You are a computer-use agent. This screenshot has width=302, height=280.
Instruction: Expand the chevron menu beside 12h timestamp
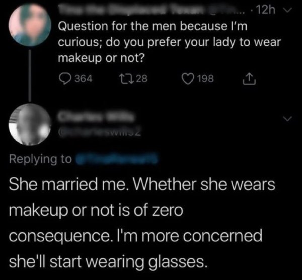tap(287, 10)
